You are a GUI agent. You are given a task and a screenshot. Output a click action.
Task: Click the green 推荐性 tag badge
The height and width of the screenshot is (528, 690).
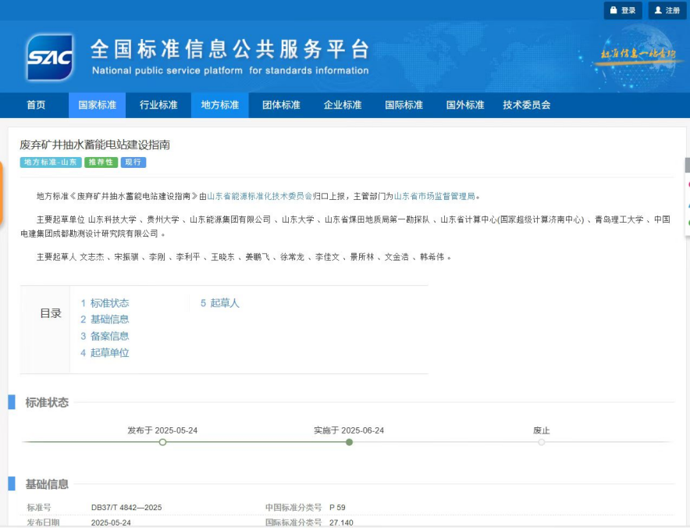101,162
